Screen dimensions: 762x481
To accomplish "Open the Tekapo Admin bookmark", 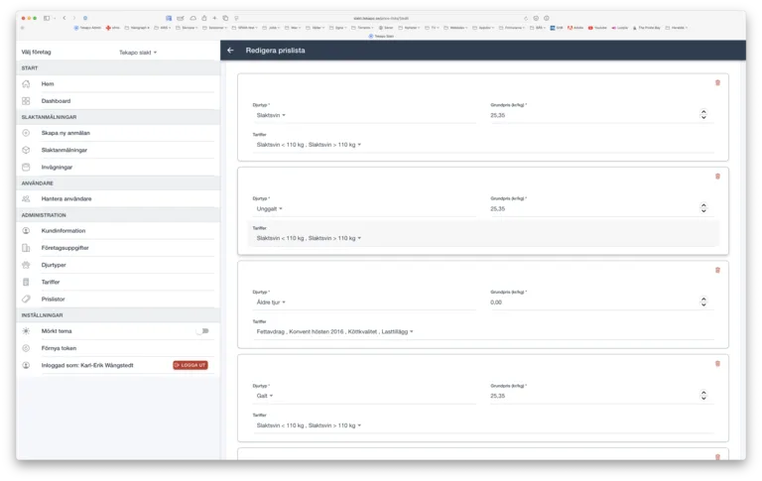I will click(87, 28).
